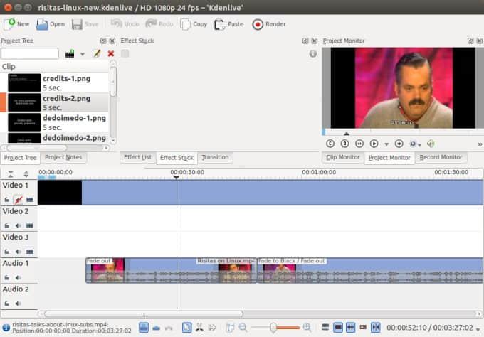Expand the monitor overlay eye dropdown

420,143
